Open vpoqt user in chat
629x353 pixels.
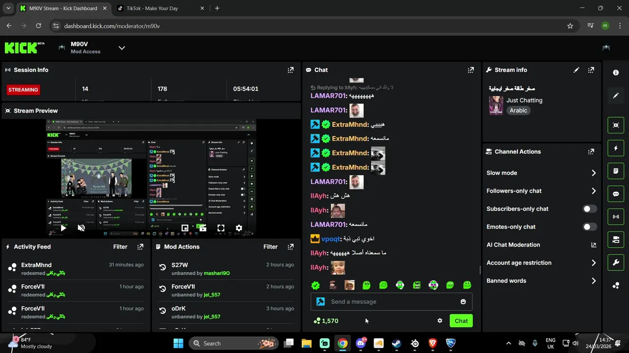[x=331, y=239]
